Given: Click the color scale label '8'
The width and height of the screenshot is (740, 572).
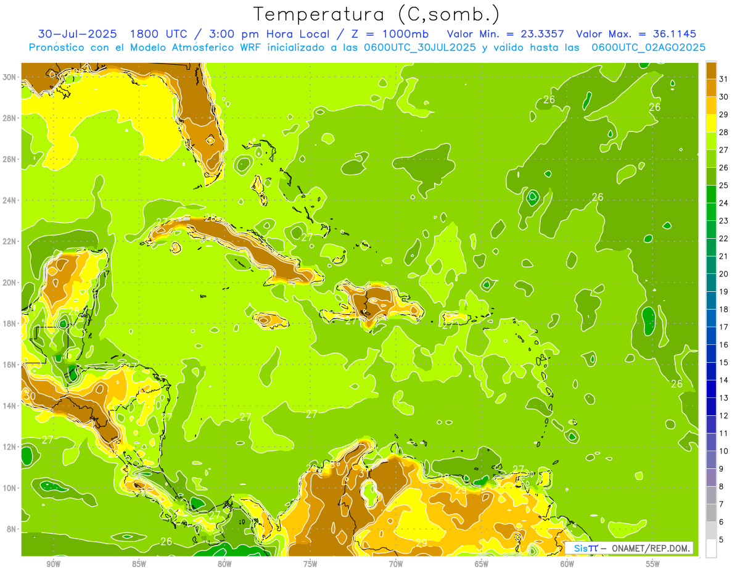Looking at the screenshot, I should pos(721,487).
